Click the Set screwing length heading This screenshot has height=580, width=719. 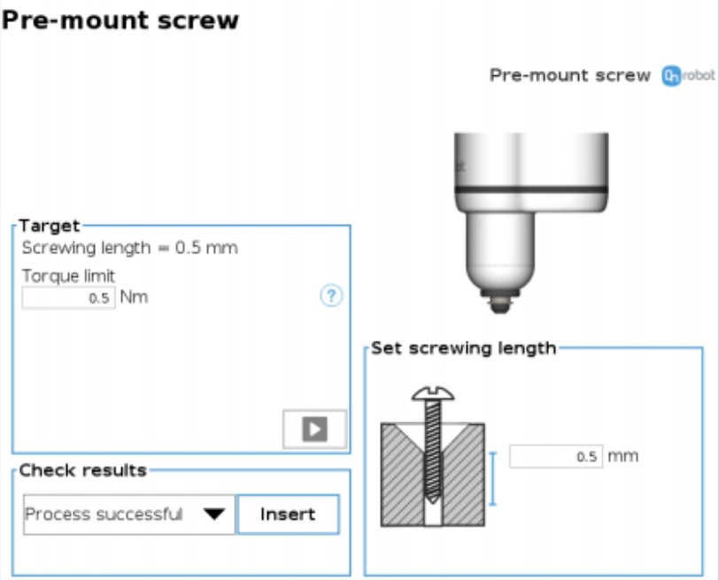pos(464,349)
